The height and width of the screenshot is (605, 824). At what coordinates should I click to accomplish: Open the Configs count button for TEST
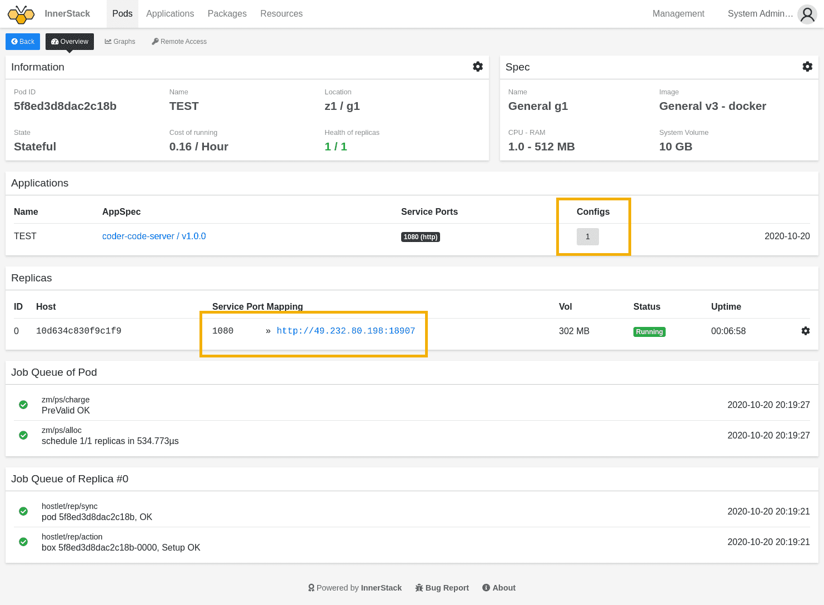(587, 236)
